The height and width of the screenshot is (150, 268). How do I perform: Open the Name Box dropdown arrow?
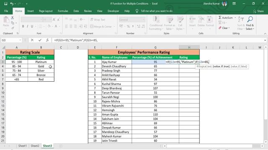point(20,40)
